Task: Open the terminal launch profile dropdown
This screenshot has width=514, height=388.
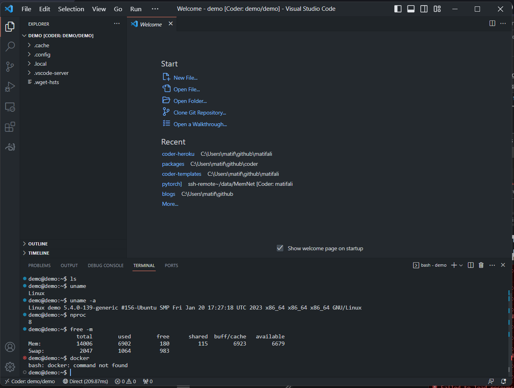Action: coord(461,265)
